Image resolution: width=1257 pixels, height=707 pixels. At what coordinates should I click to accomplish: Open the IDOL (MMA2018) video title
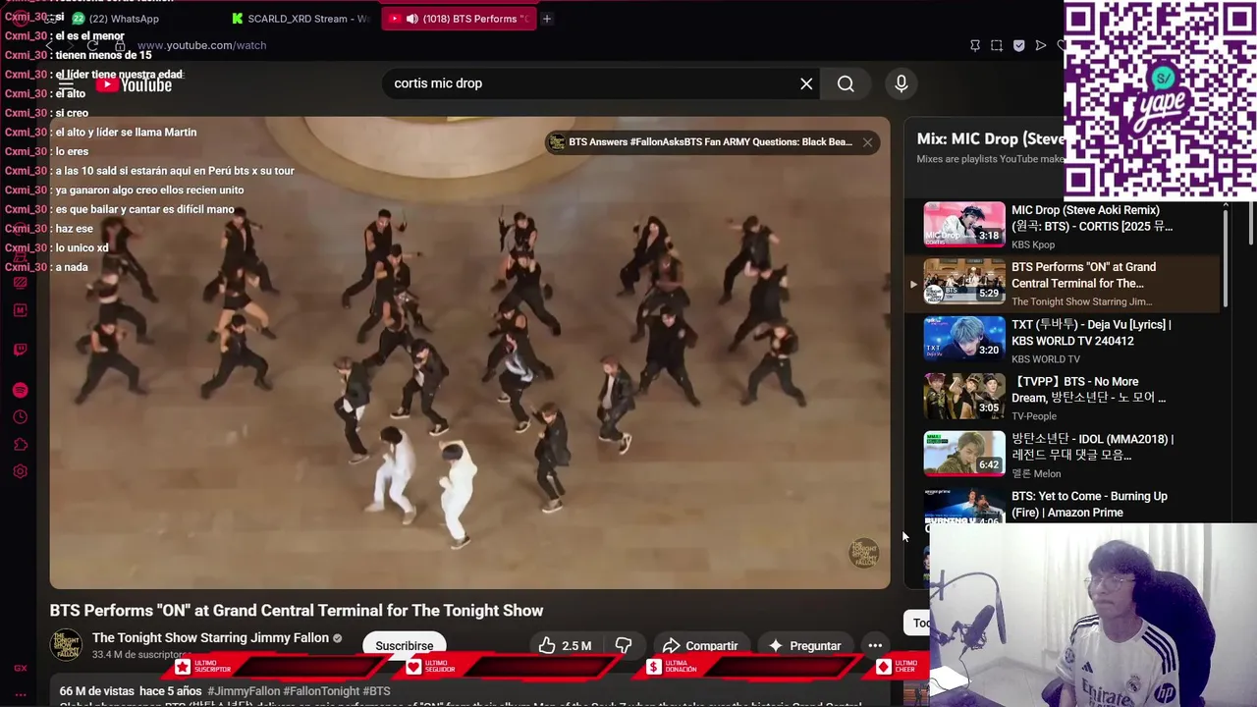1092,447
